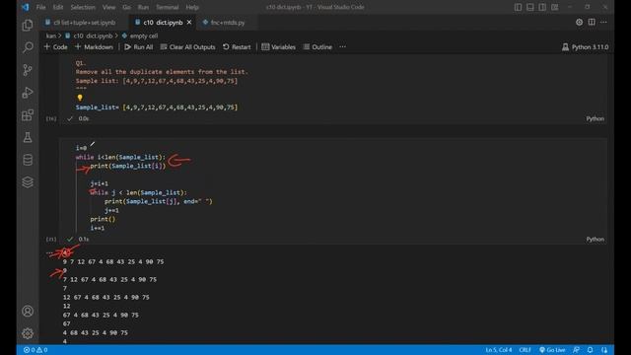Open the editor More Actions ellipsis

click(603, 22)
